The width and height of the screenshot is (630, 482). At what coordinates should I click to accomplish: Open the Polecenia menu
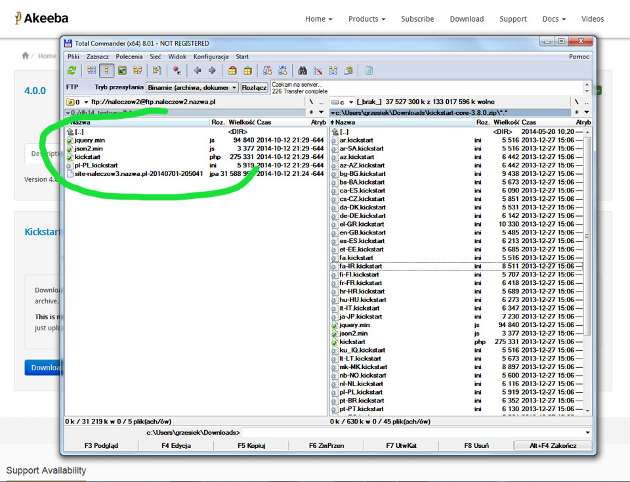click(129, 56)
